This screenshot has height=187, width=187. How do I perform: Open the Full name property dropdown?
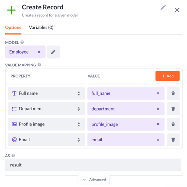pyautogui.click(x=46, y=93)
